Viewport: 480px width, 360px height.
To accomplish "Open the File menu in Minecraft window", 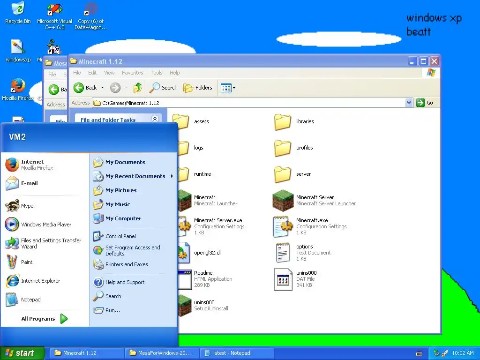I will pyautogui.click(x=77, y=73).
